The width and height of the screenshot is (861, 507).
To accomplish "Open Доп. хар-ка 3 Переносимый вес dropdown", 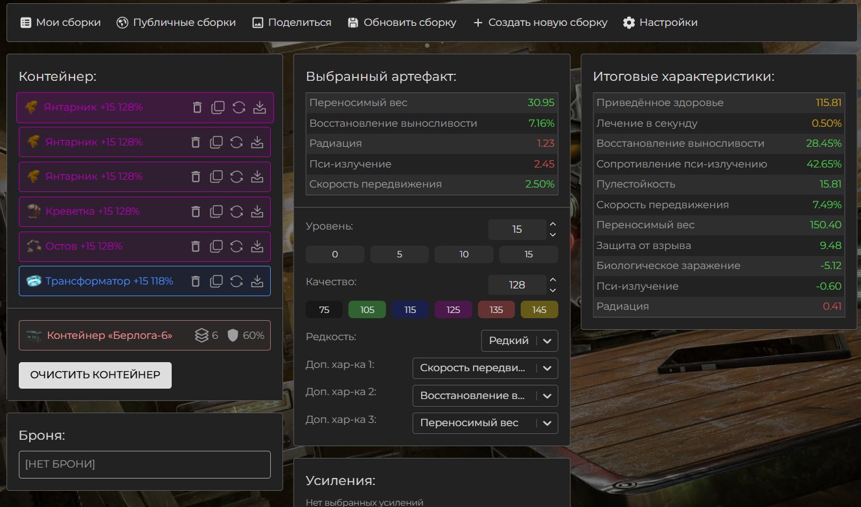I will (485, 423).
